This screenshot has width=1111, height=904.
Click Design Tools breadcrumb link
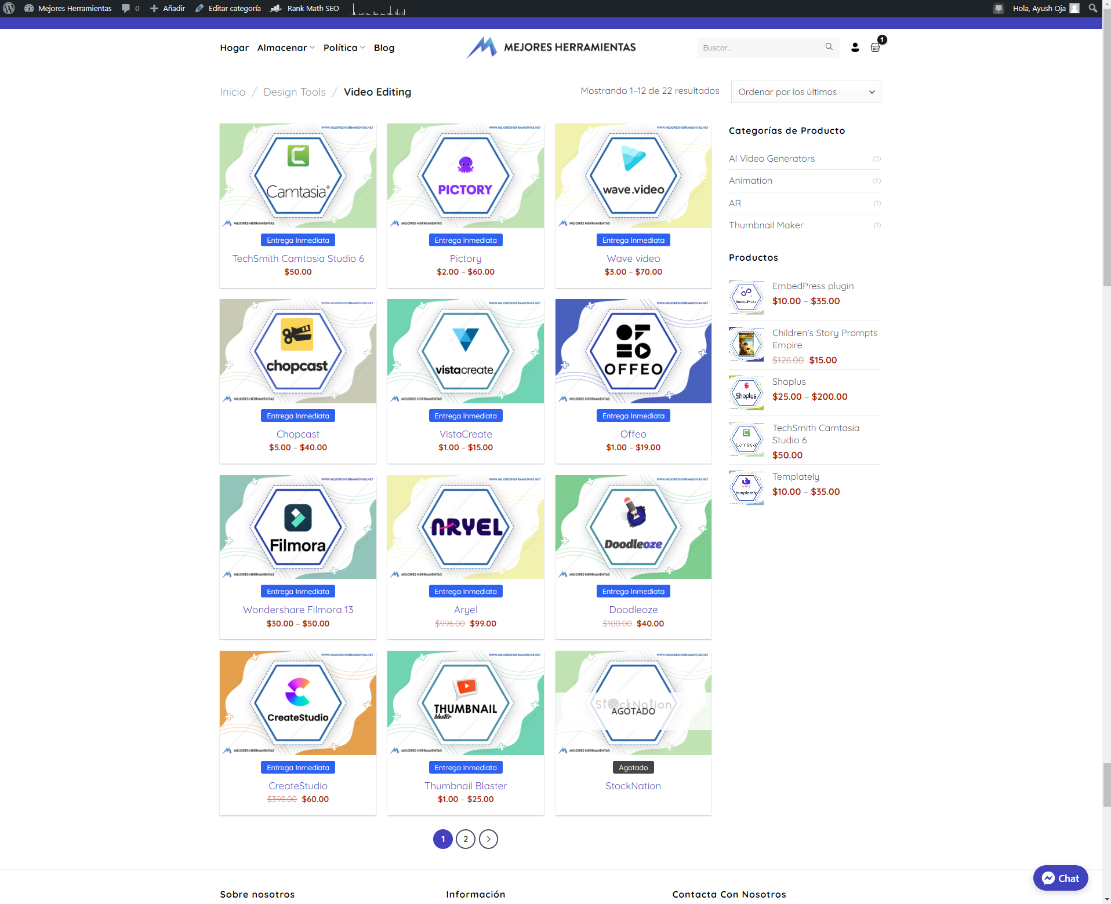click(x=295, y=92)
